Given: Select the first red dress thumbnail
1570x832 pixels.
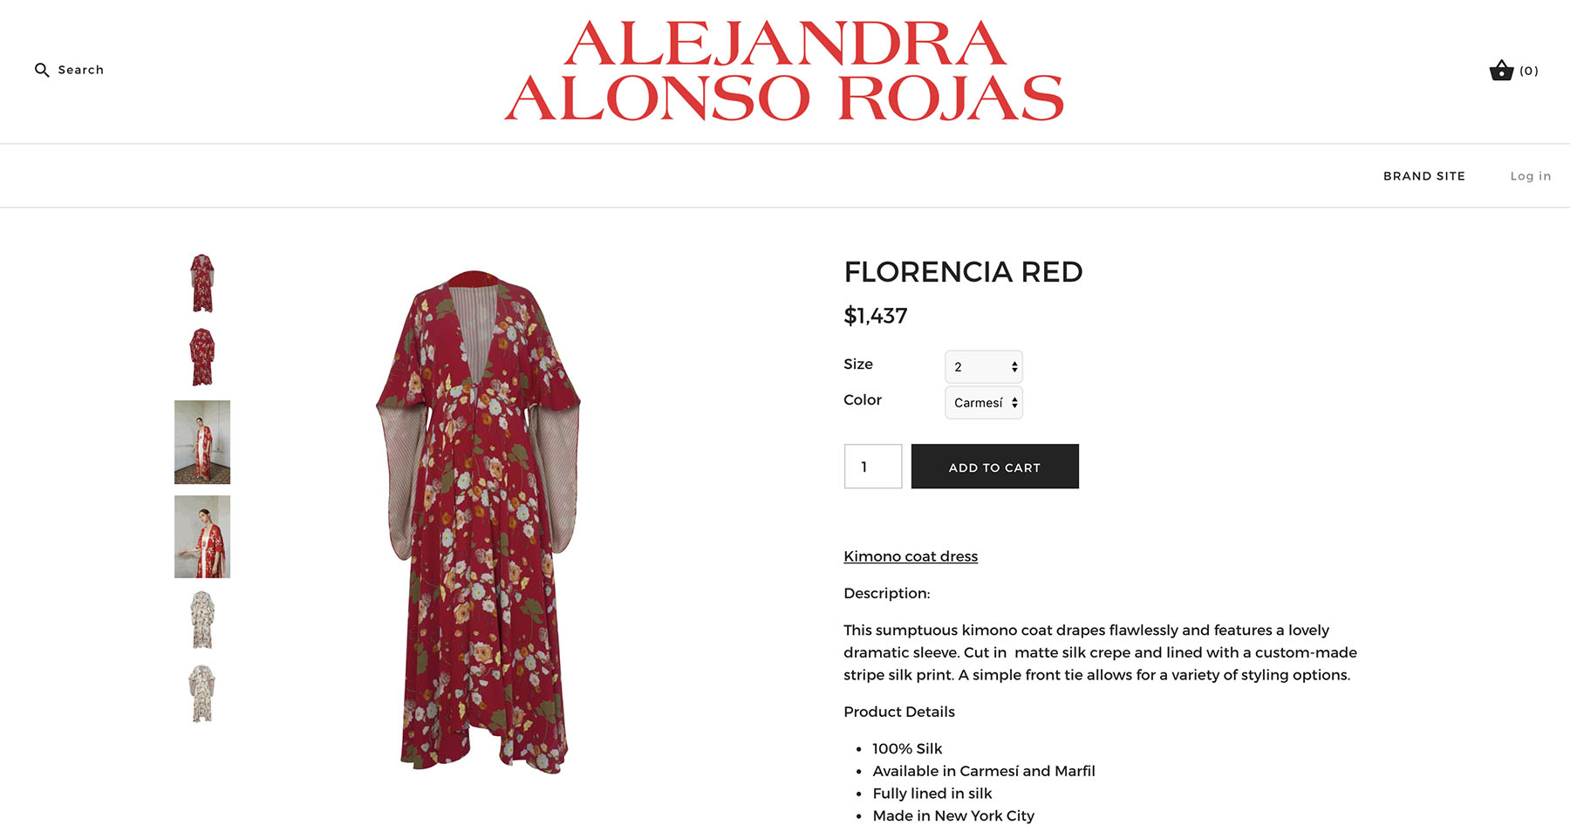Looking at the screenshot, I should (x=202, y=283).
